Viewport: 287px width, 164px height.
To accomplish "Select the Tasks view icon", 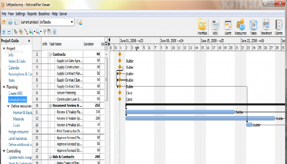I will pos(253,25).
